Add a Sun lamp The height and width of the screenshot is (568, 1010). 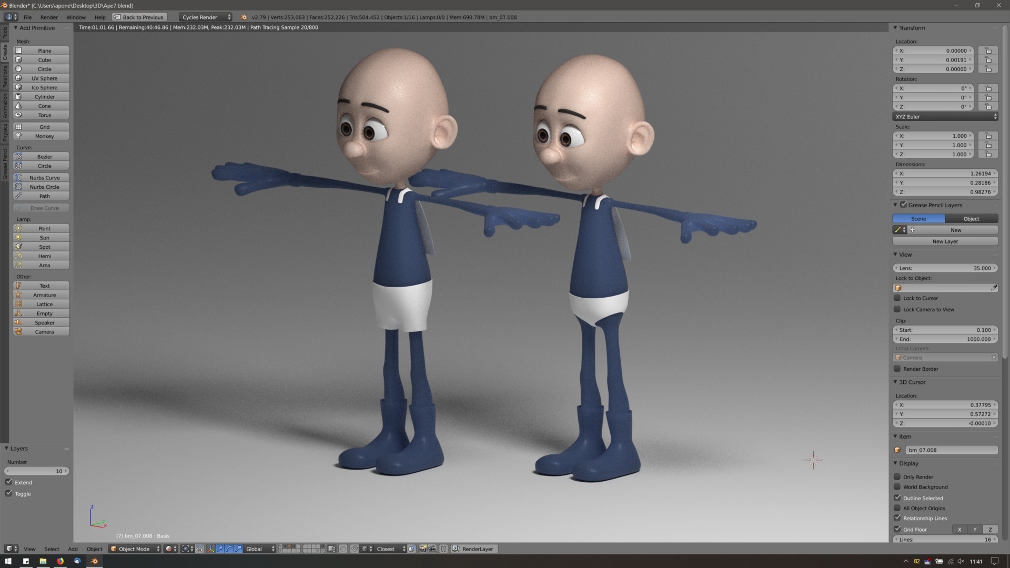click(41, 238)
